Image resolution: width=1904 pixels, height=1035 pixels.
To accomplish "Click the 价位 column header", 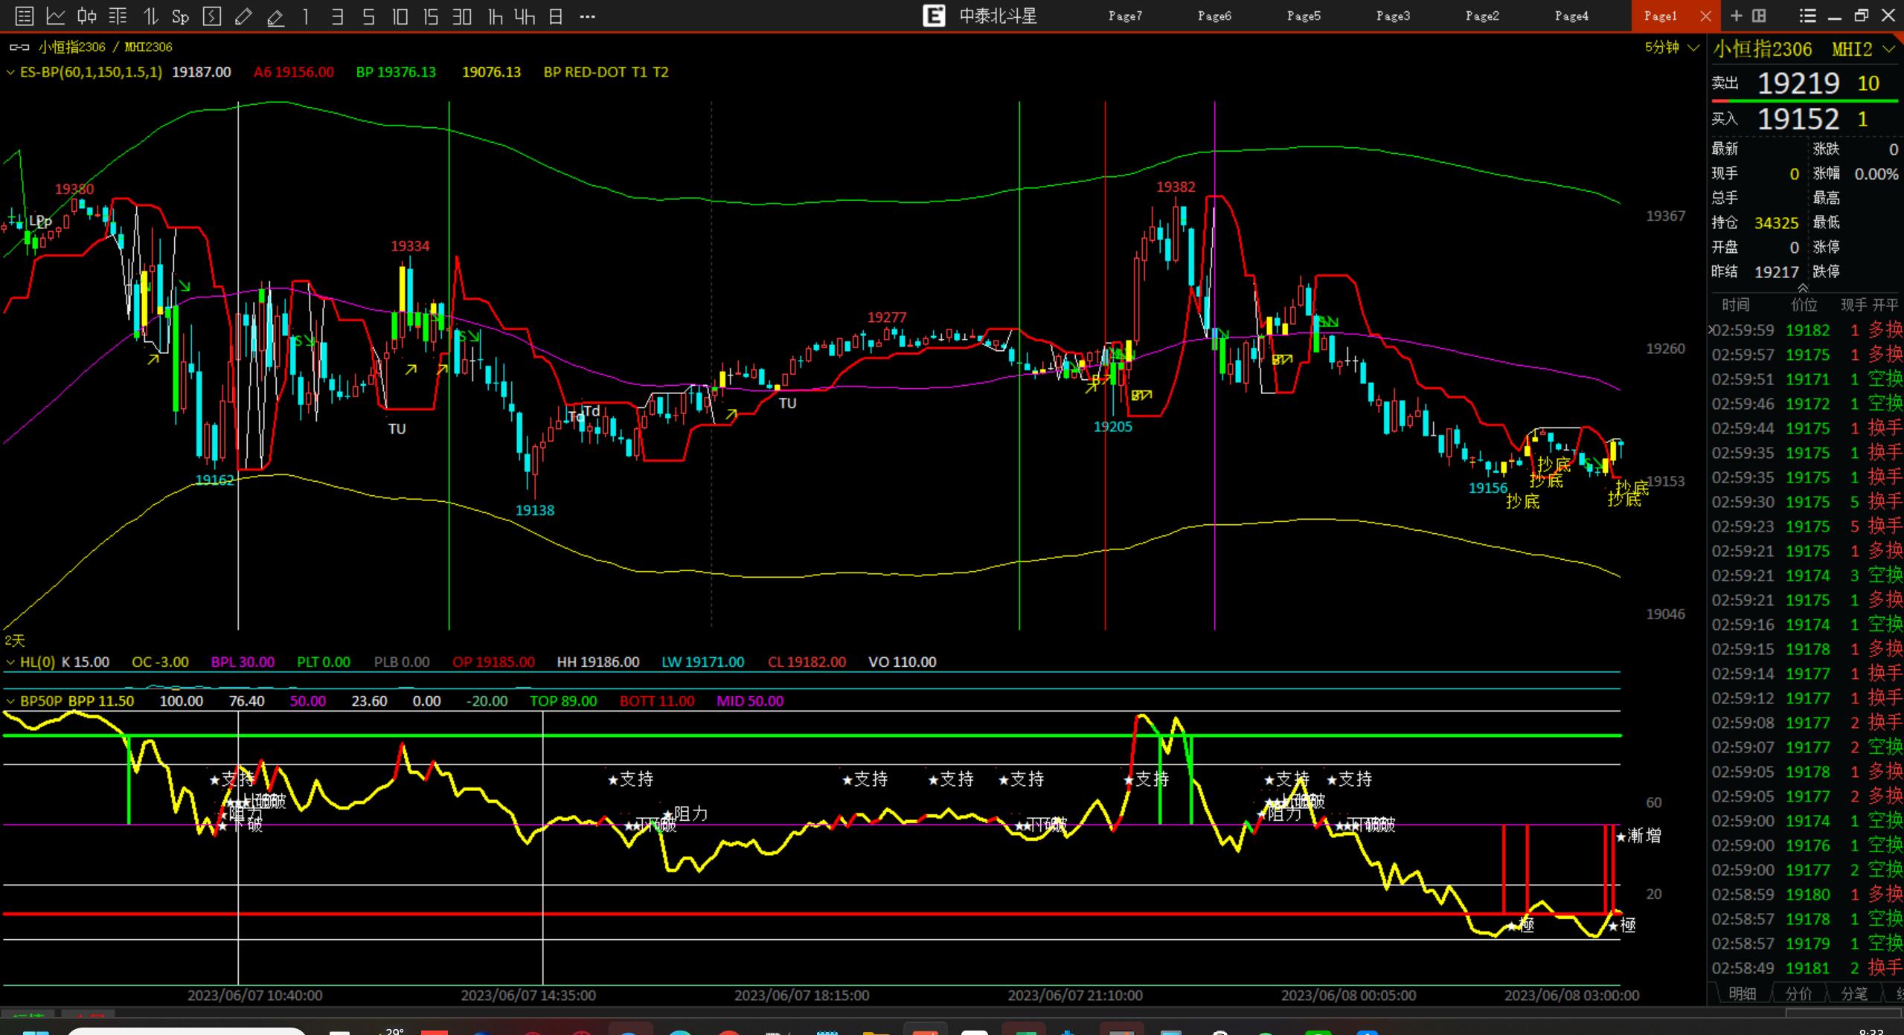I will click(1804, 305).
